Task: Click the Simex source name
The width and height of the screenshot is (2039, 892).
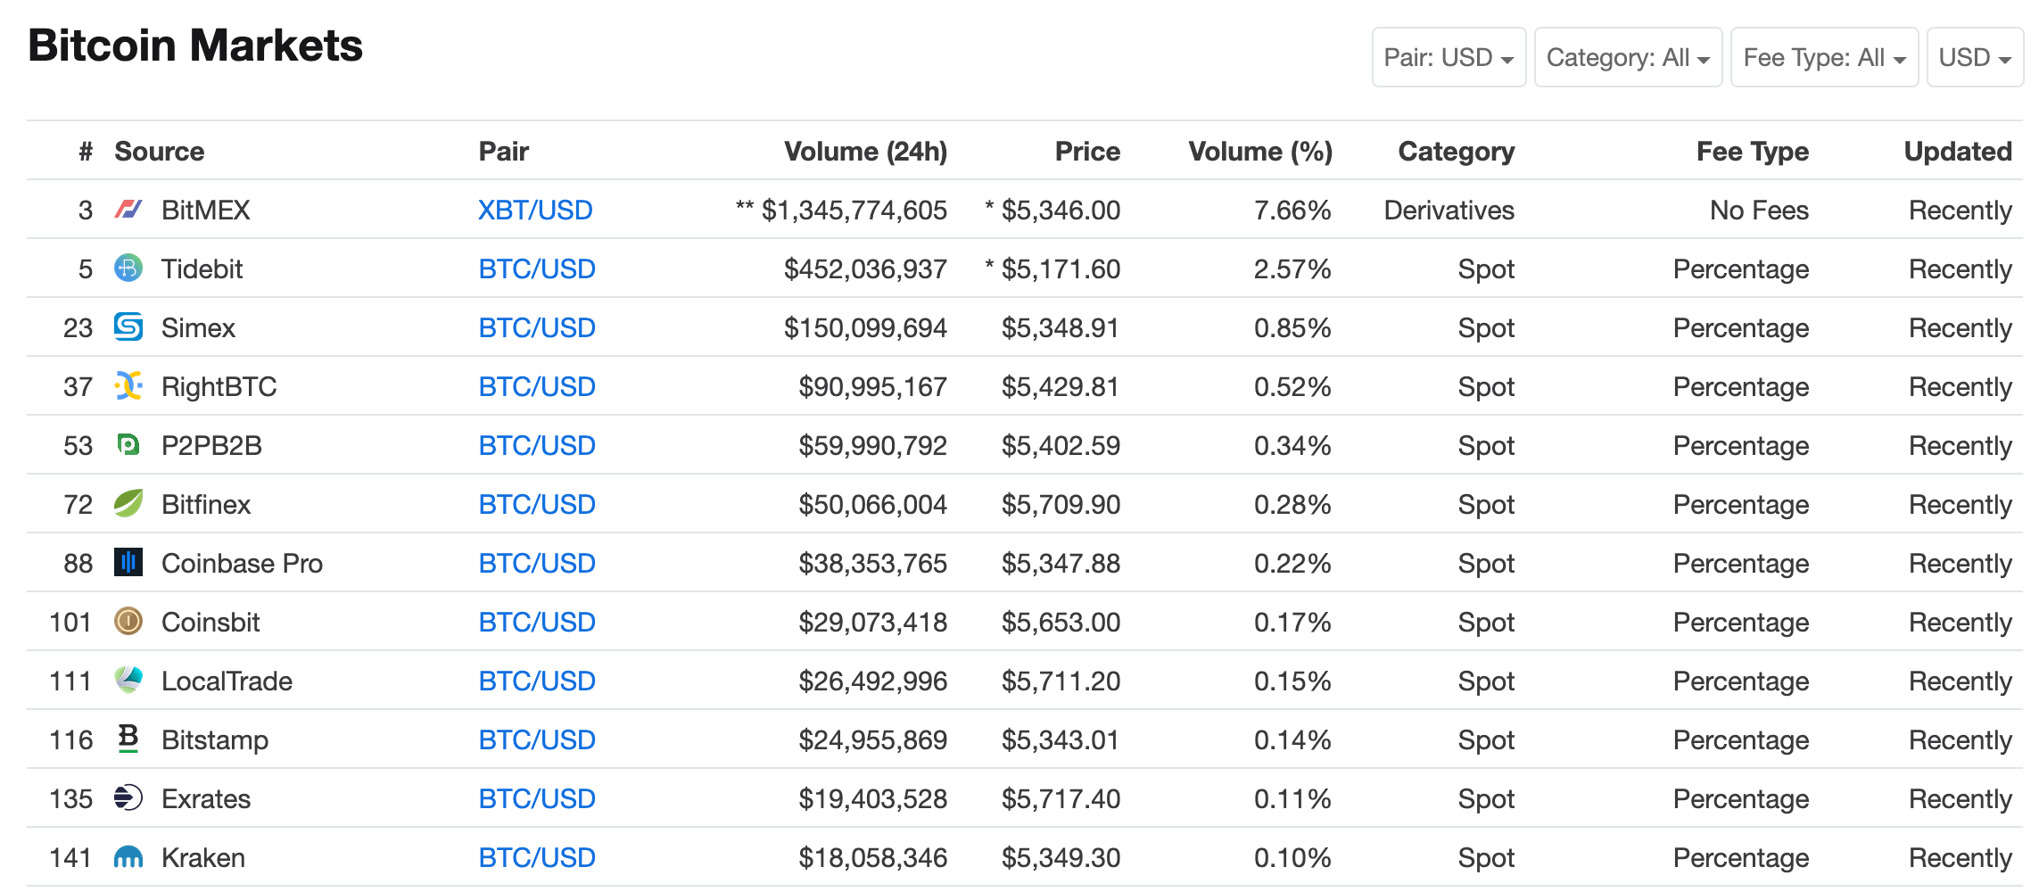Action: pos(198,327)
